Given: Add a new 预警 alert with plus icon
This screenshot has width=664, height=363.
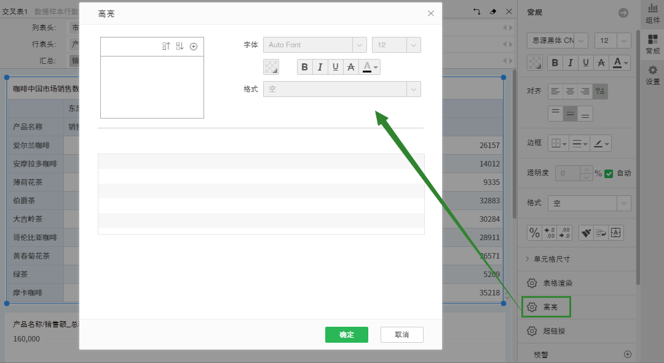Looking at the screenshot, I should 628,354.
